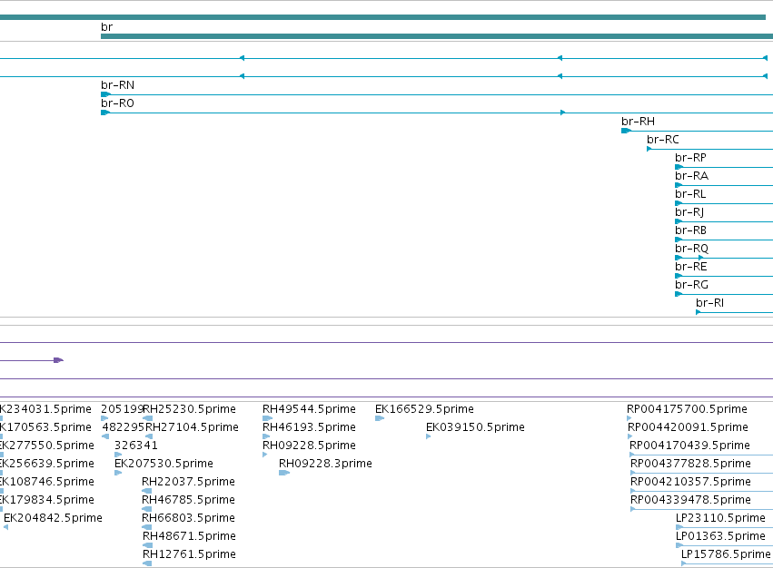Click EST RP004170439.5prime
The width and height of the screenshot is (773, 568).
coord(689,446)
